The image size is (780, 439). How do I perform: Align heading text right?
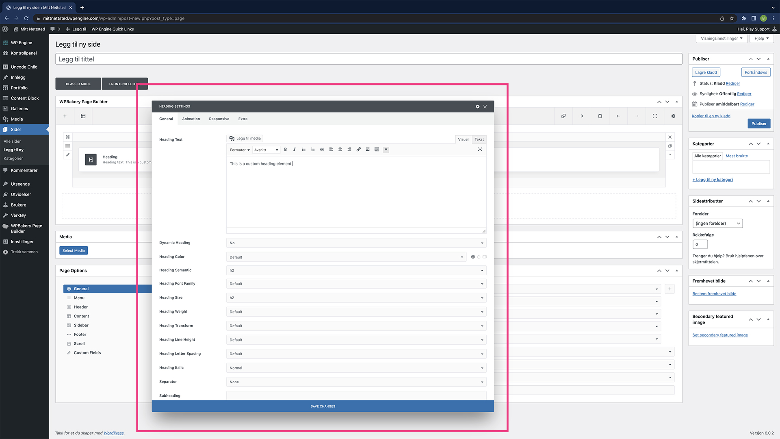click(349, 150)
